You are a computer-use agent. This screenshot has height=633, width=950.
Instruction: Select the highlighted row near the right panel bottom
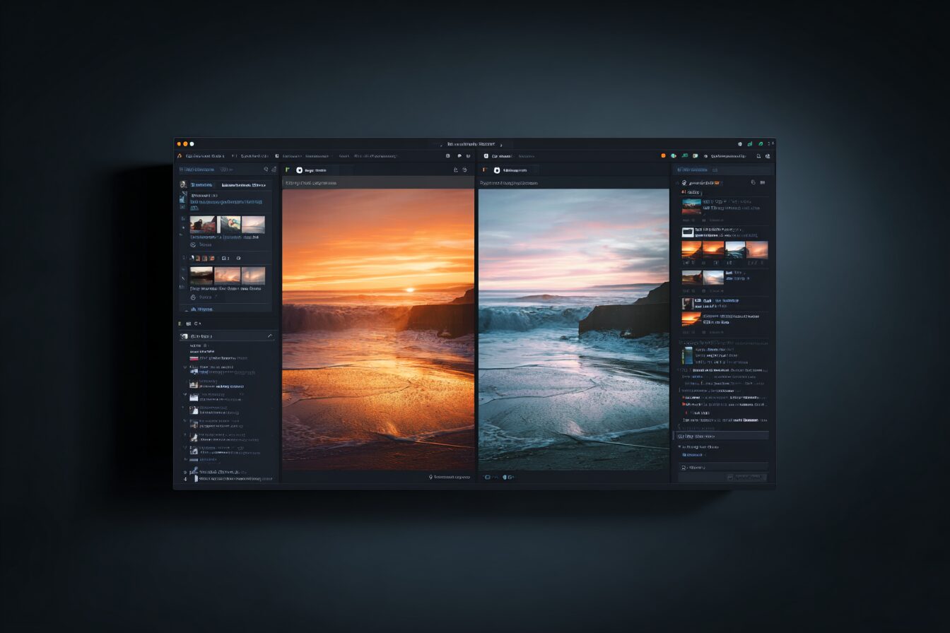721,436
